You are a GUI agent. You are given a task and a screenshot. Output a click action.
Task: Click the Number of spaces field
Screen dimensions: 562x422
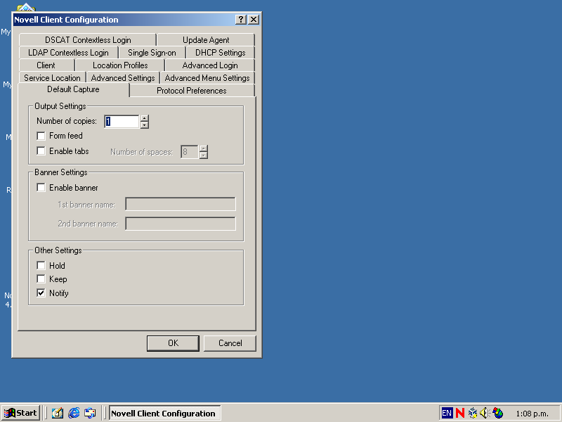[190, 152]
